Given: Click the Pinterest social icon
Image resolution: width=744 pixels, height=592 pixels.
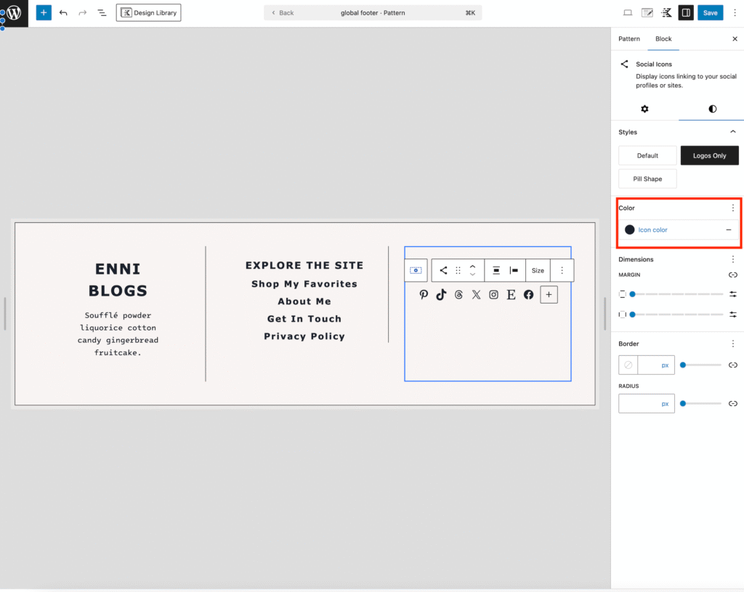Looking at the screenshot, I should [424, 294].
